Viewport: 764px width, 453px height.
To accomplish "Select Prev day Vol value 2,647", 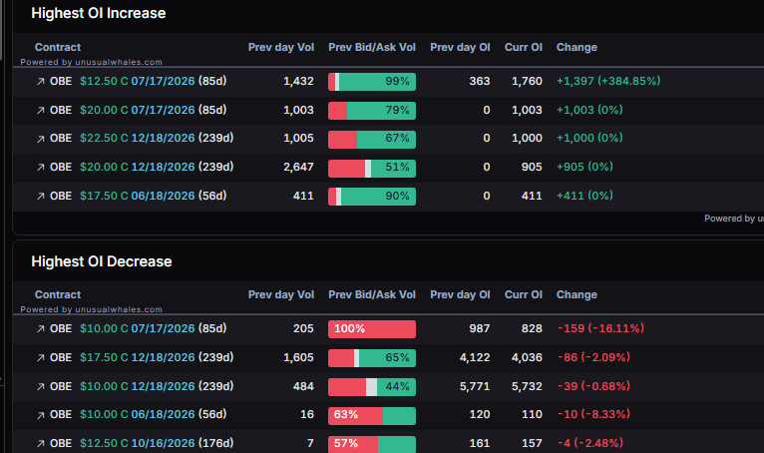I will (x=298, y=168).
